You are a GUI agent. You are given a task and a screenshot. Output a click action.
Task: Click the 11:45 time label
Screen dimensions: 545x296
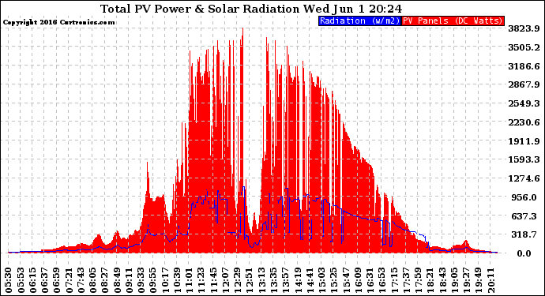213,280
